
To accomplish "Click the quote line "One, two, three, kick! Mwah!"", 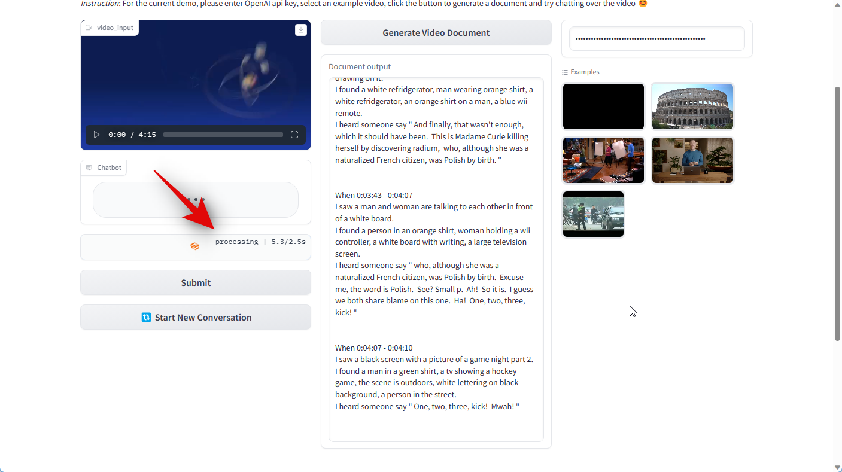I will pyautogui.click(x=427, y=407).
